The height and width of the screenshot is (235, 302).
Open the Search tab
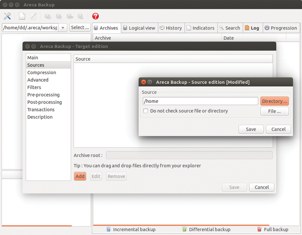click(x=230, y=28)
